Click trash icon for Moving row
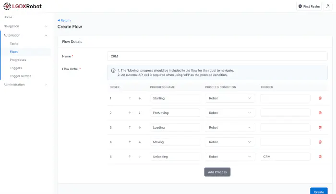This screenshot has height=194, width=336. pyautogui.click(x=320, y=142)
